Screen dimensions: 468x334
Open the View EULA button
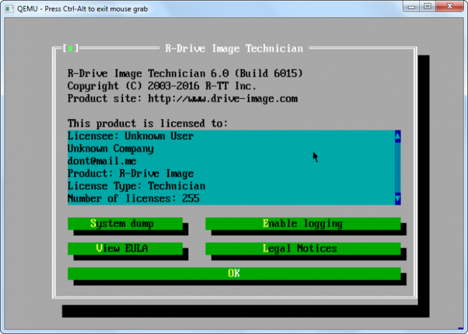125,248
